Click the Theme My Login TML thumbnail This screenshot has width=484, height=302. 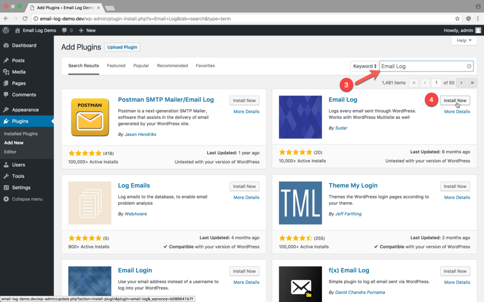coord(300,203)
